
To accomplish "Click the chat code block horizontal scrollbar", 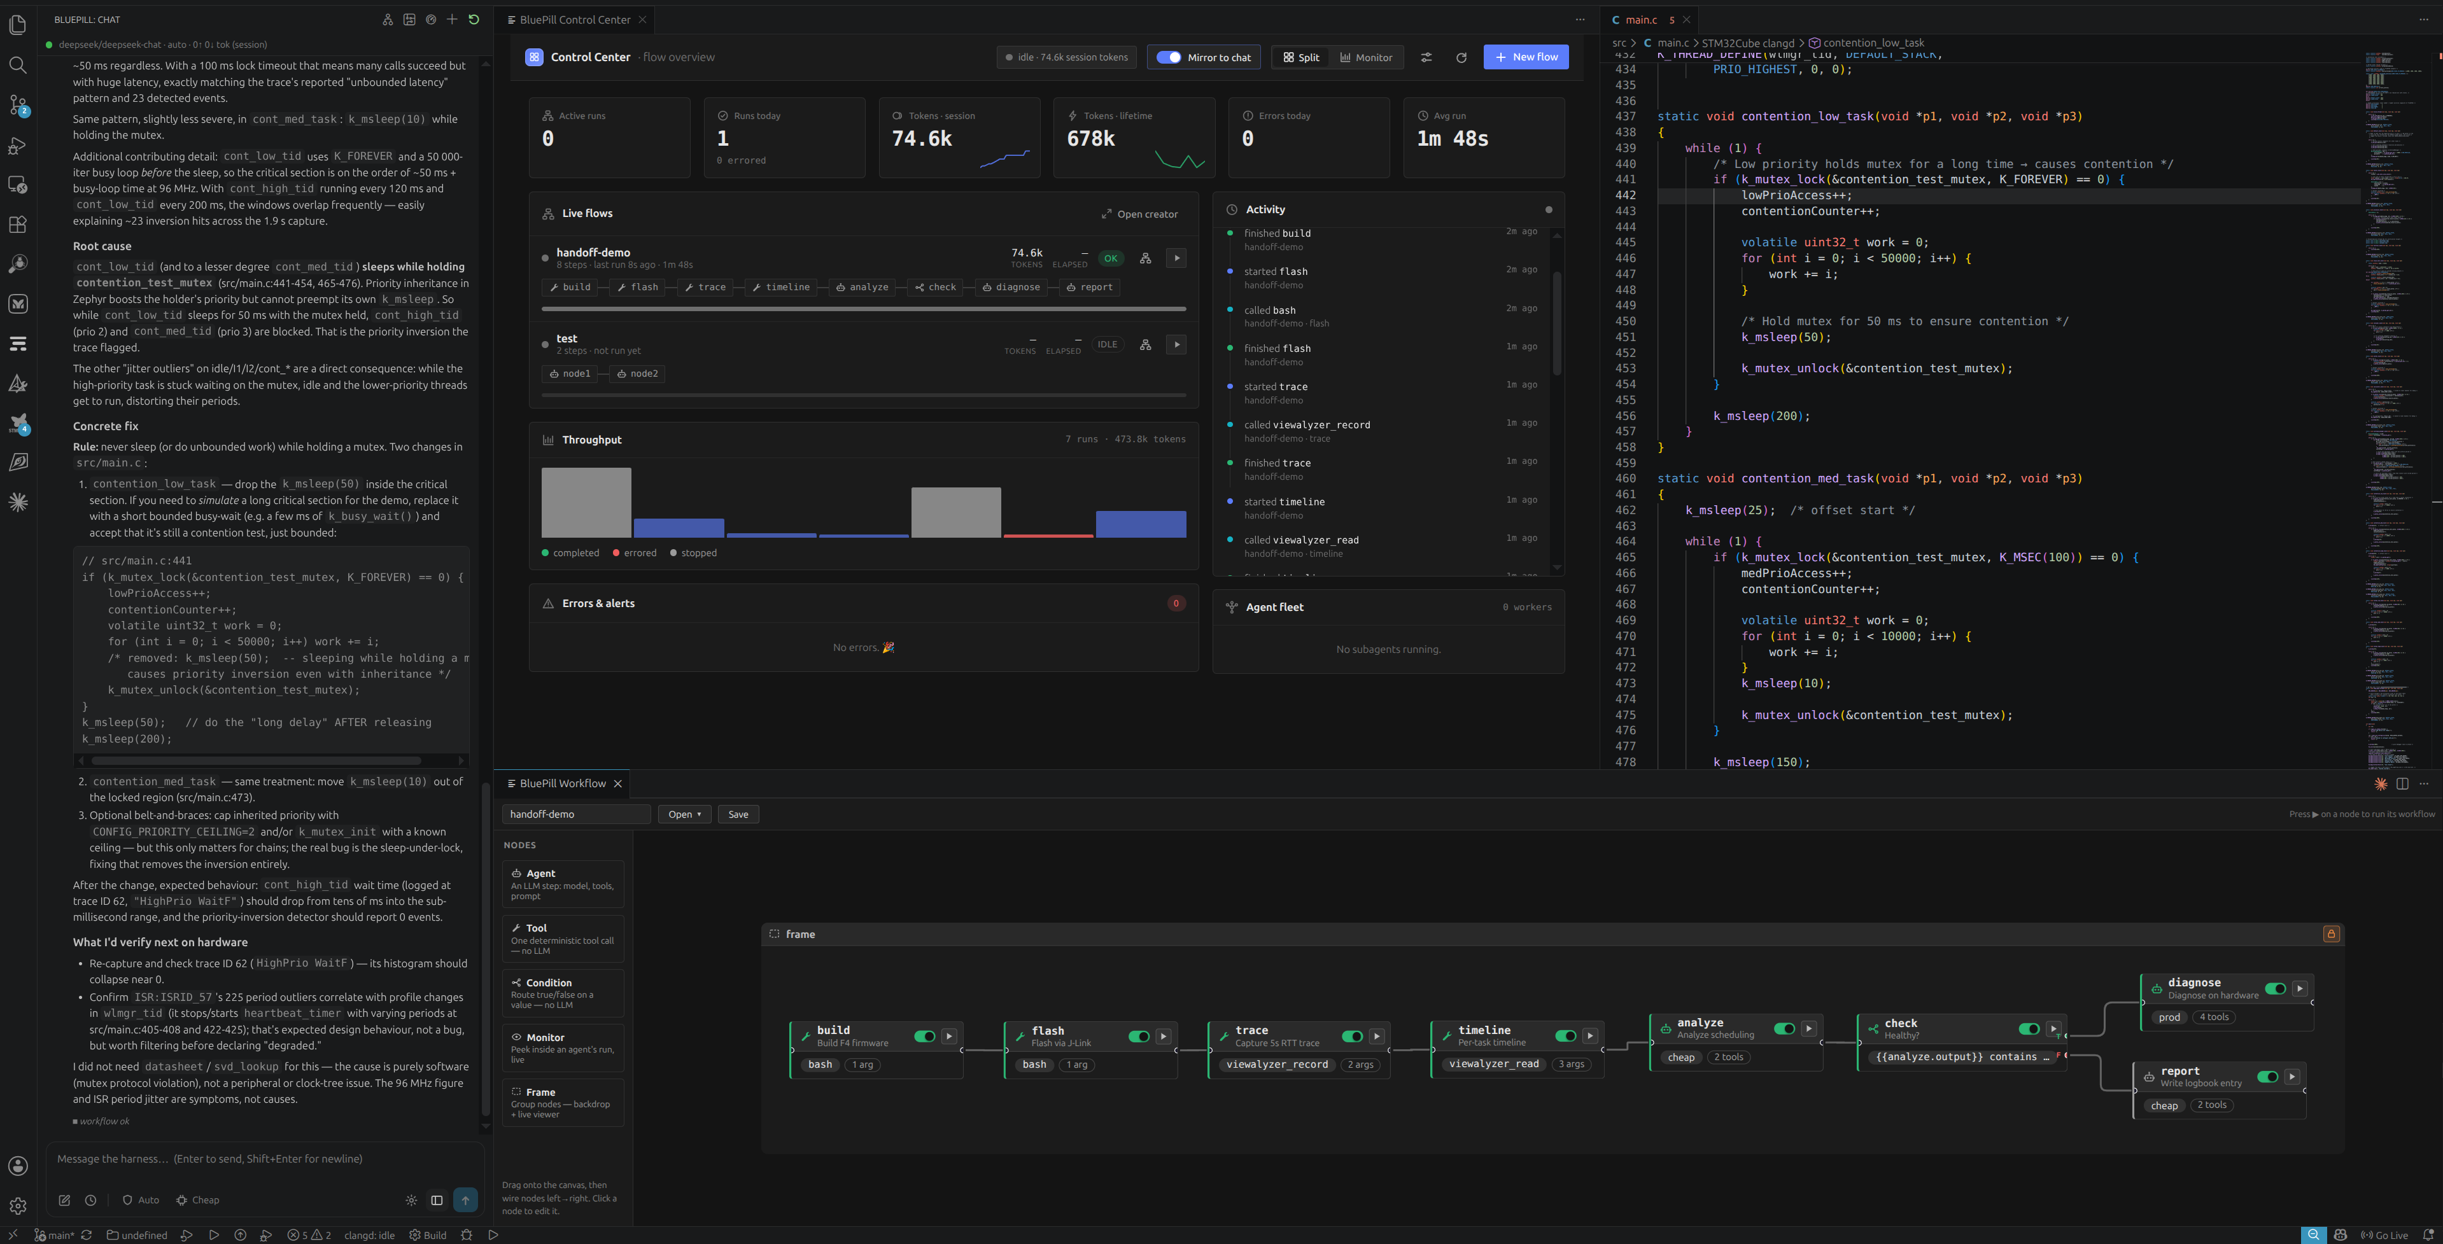I will tap(256, 760).
